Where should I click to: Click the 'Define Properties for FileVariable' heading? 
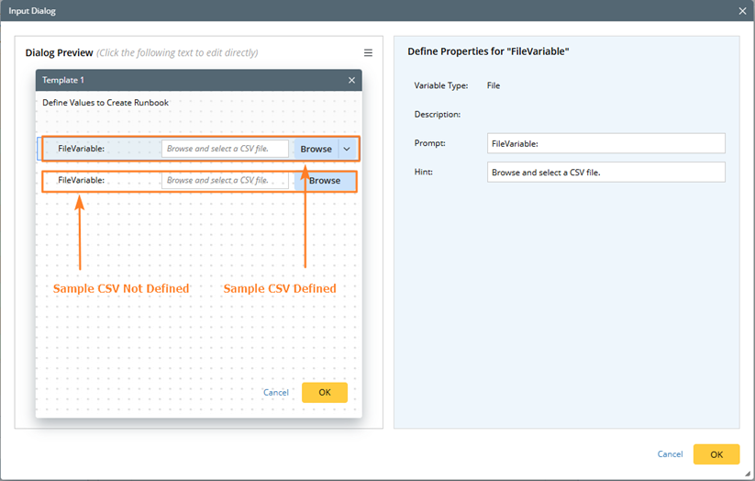click(x=488, y=52)
